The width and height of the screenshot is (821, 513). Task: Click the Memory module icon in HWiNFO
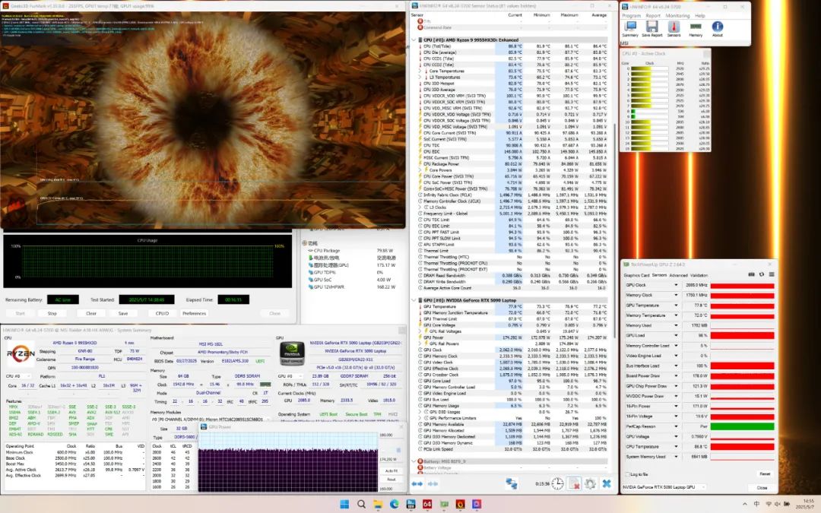click(696, 27)
